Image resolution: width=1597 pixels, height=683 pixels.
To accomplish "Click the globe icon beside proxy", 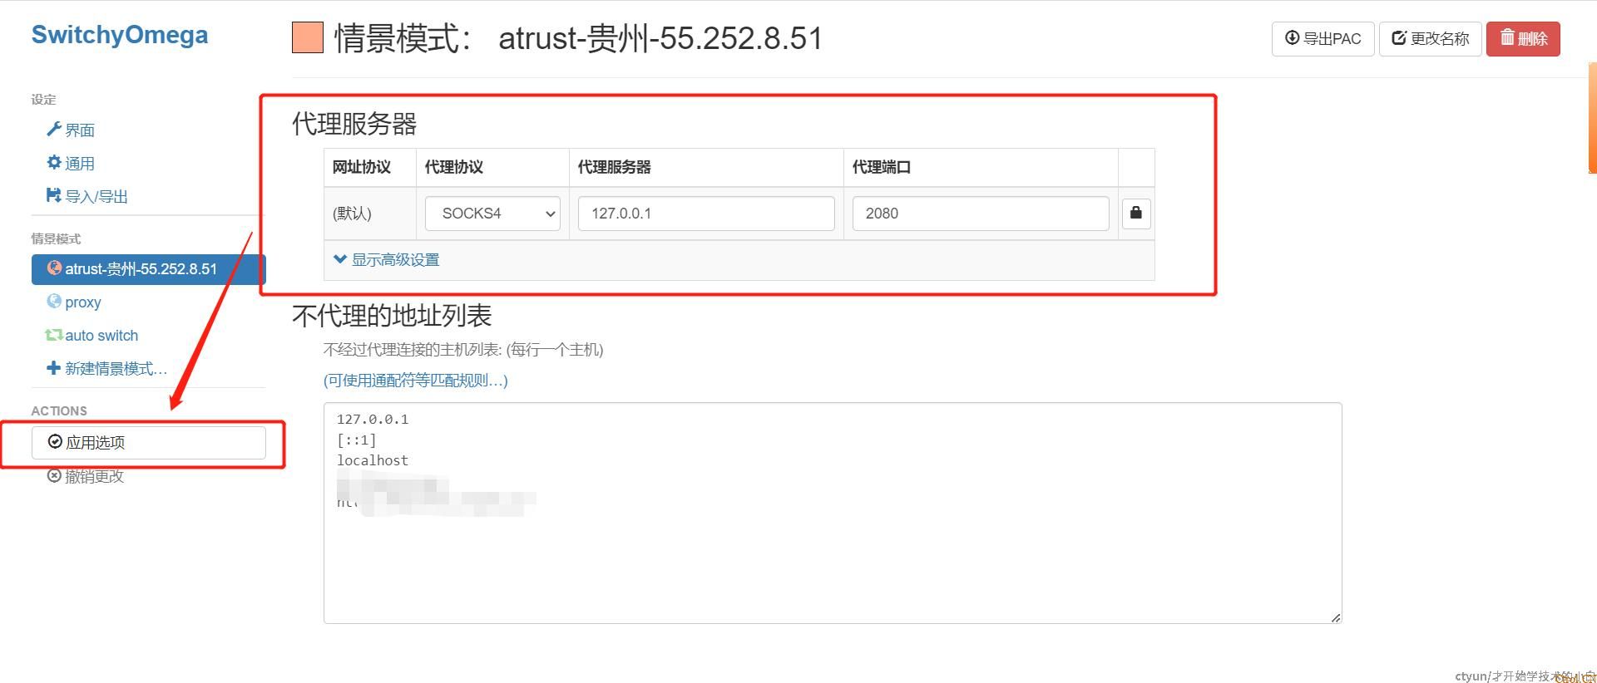I will pos(54,301).
